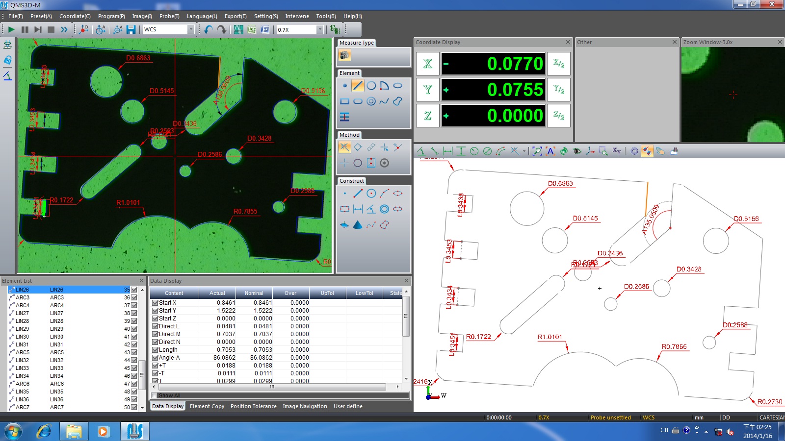Screen dimensions: 785x441
Task: Click the Y axis zero button
Action: click(x=427, y=90)
